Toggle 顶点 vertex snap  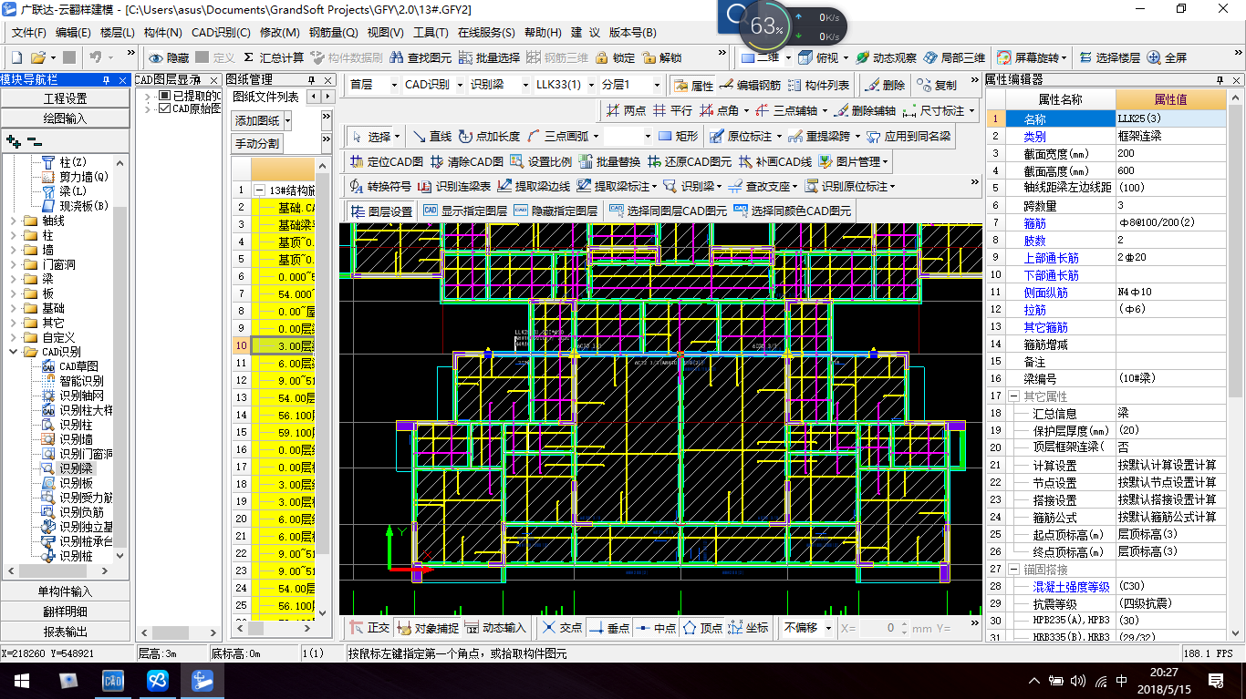click(x=703, y=628)
